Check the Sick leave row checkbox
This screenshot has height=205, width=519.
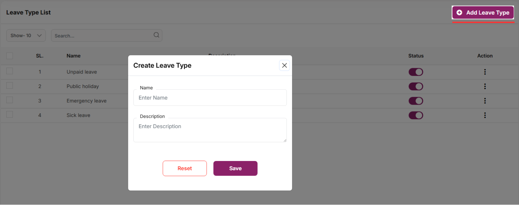[x=10, y=114]
